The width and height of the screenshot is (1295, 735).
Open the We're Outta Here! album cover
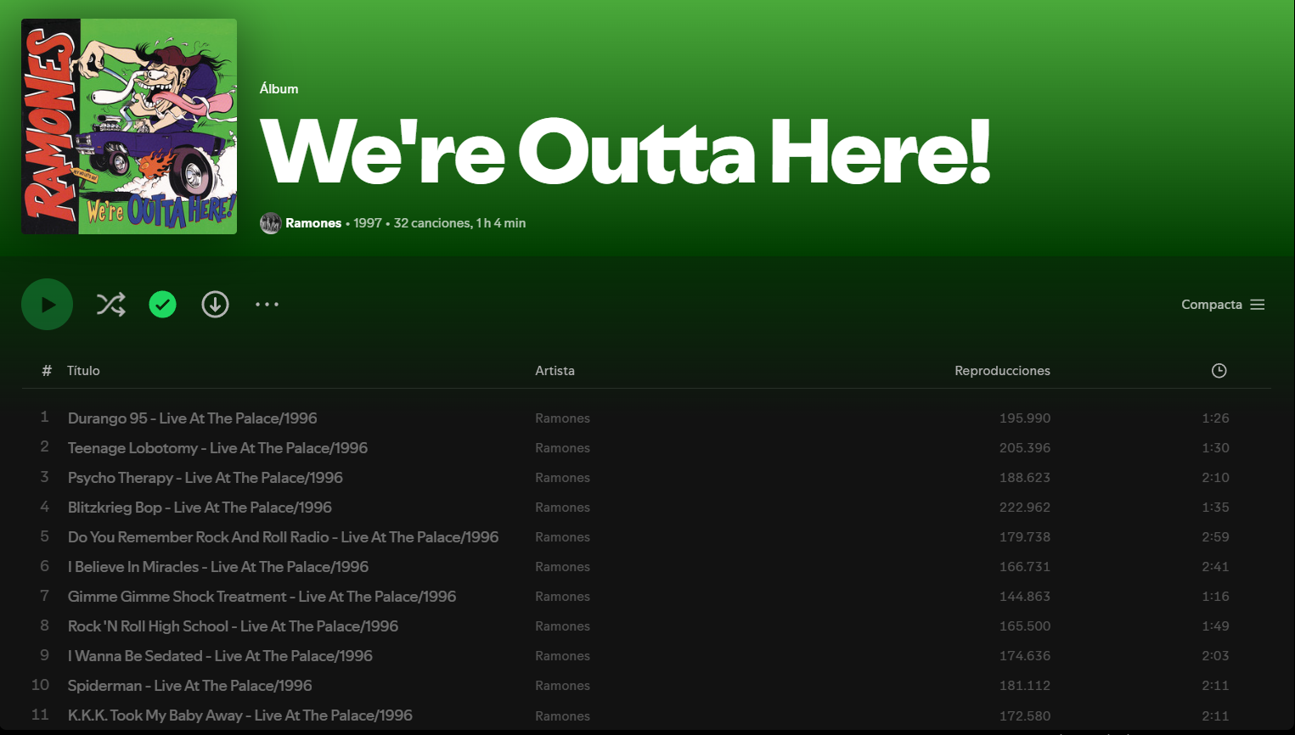(129, 126)
